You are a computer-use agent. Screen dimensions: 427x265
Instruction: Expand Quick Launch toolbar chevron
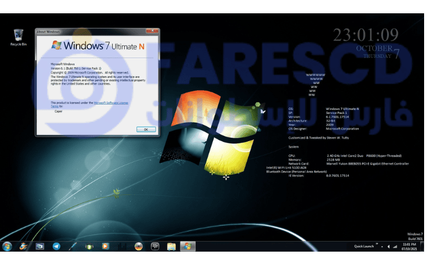[x=377, y=244]
